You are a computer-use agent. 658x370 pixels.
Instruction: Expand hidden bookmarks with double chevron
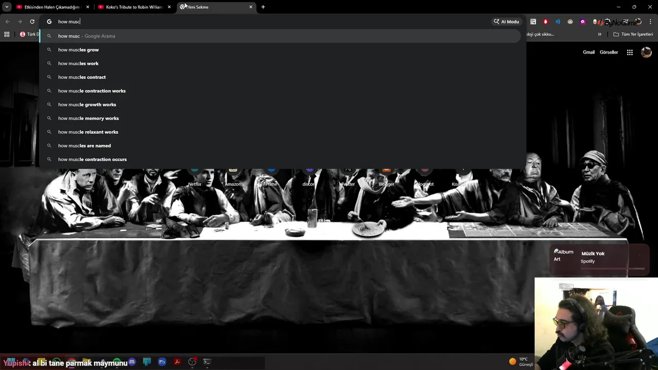[x=599, y=34]
